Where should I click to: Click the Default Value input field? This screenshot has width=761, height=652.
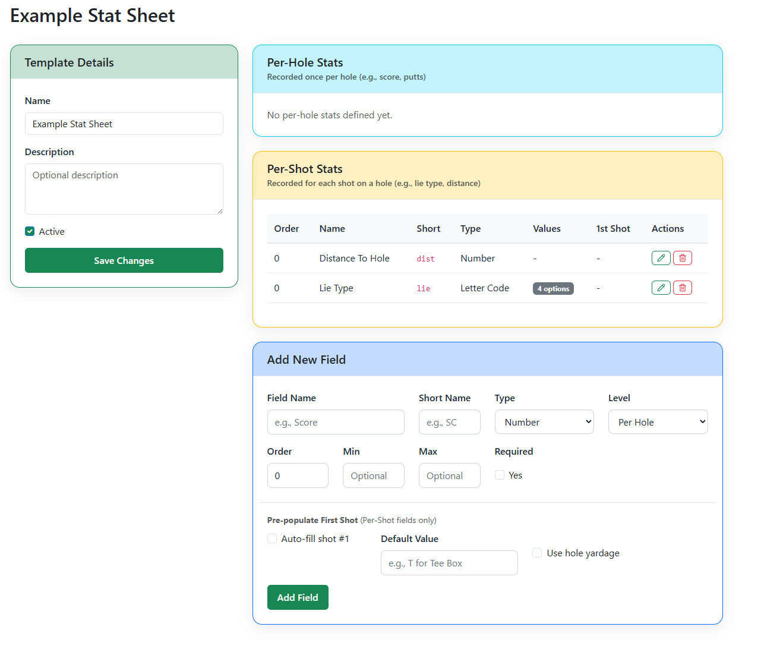click(x=449, y=563)
